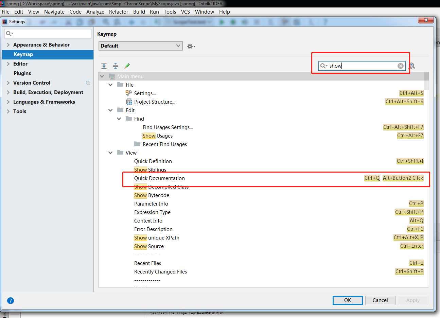Clear the search text with the X icon
The image size is (440, 318).
tap(401, 66)
